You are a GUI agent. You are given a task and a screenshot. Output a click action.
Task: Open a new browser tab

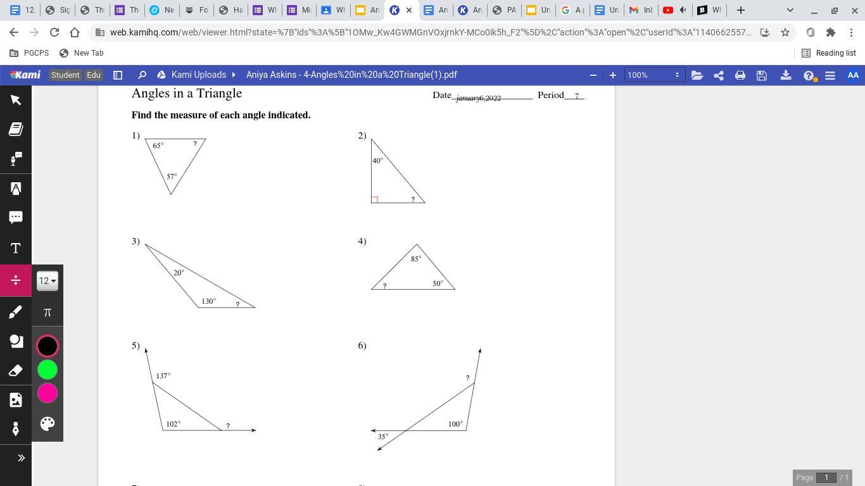pyautogui.click(x=740, y=10)
